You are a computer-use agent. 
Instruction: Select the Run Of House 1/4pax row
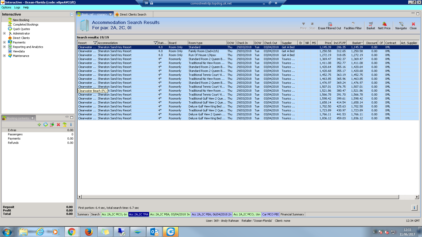click(x=248, y=55)
